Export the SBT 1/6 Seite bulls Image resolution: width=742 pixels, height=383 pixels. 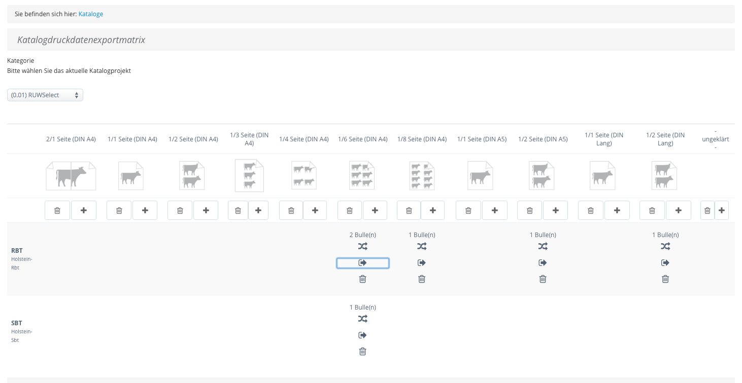362,335
